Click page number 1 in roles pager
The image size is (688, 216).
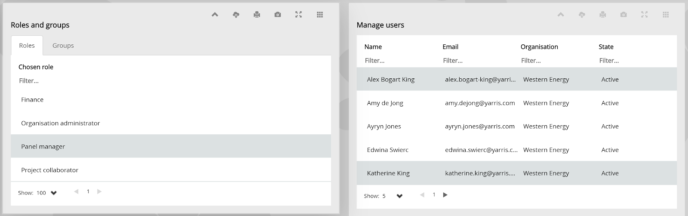coord(88,191)
